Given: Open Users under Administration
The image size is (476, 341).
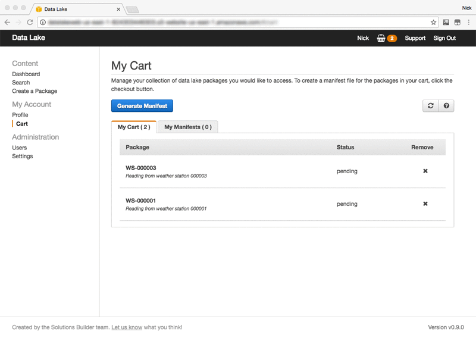Looking at the screenshot, I should [x=20, y=148].
